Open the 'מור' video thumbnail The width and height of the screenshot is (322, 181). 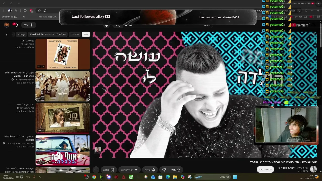click(x=63, y=118)
